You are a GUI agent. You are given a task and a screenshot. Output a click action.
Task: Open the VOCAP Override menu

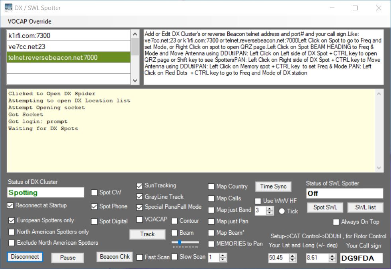(x=29, y=22)
